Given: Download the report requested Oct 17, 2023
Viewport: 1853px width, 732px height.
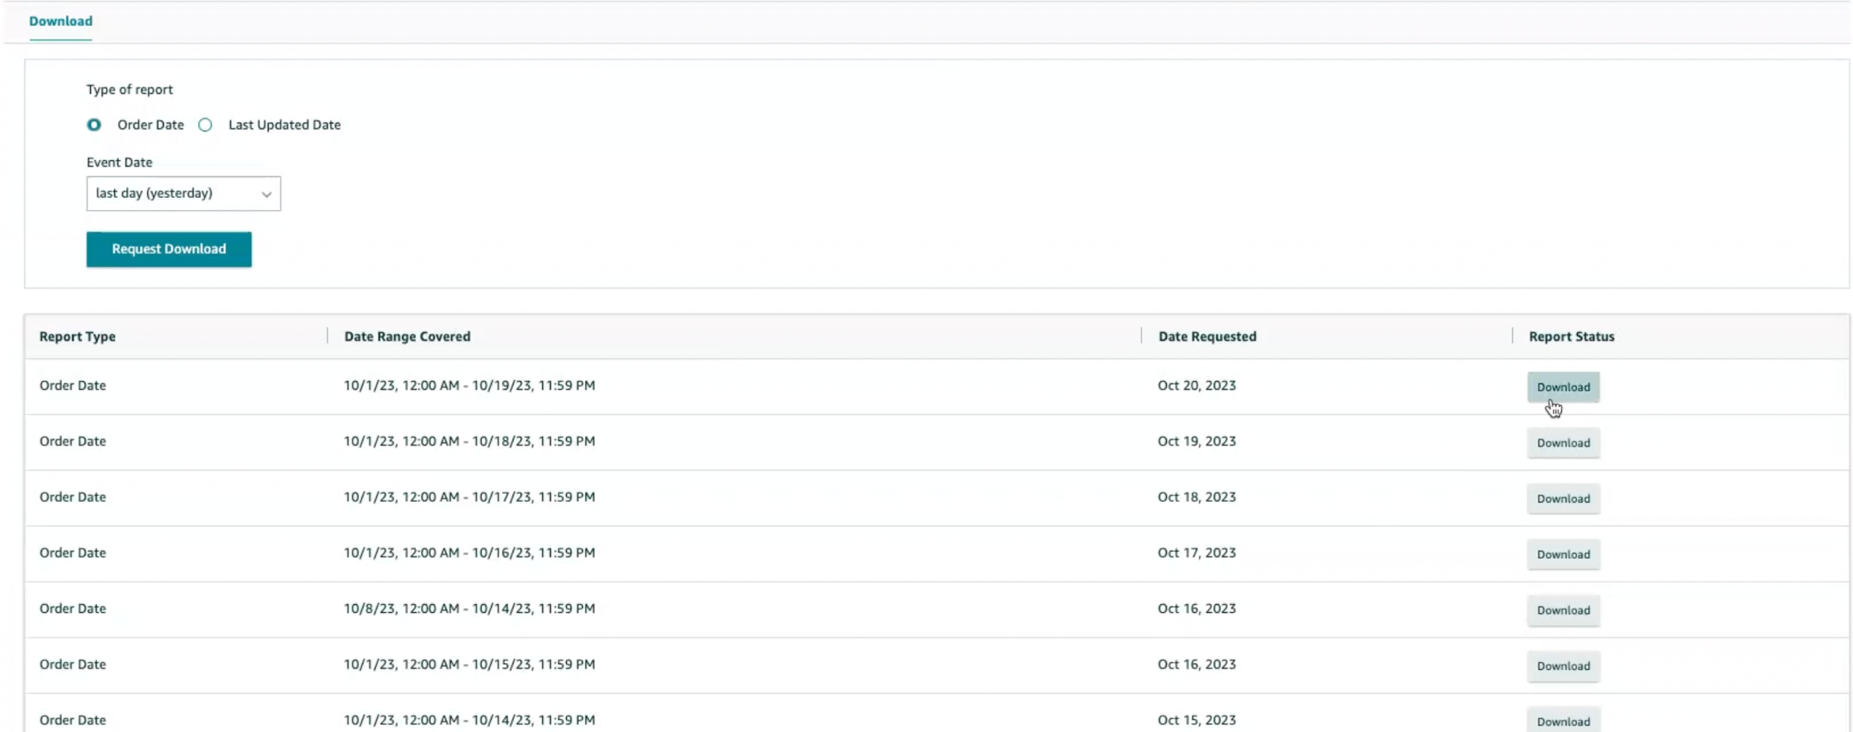Looking at the screenshot, I should click(x=1563, y=554).
